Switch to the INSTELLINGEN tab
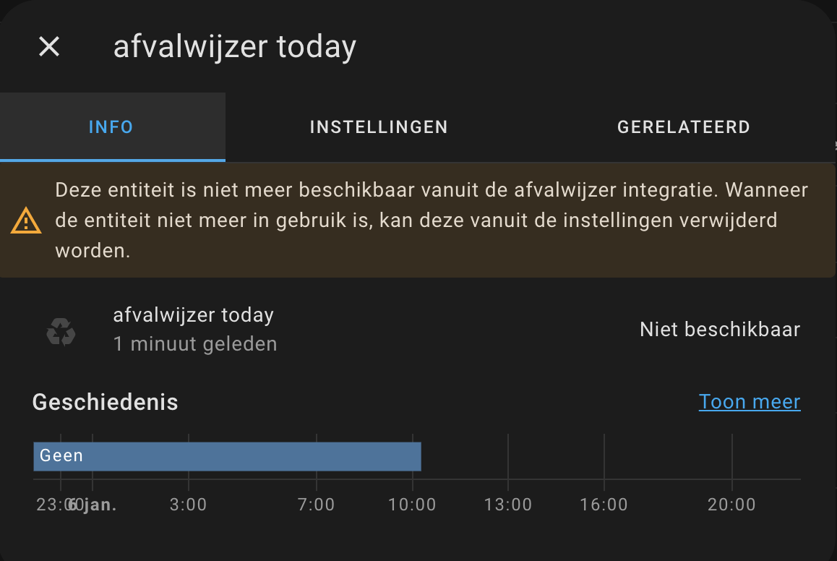 tap(378, 127)
